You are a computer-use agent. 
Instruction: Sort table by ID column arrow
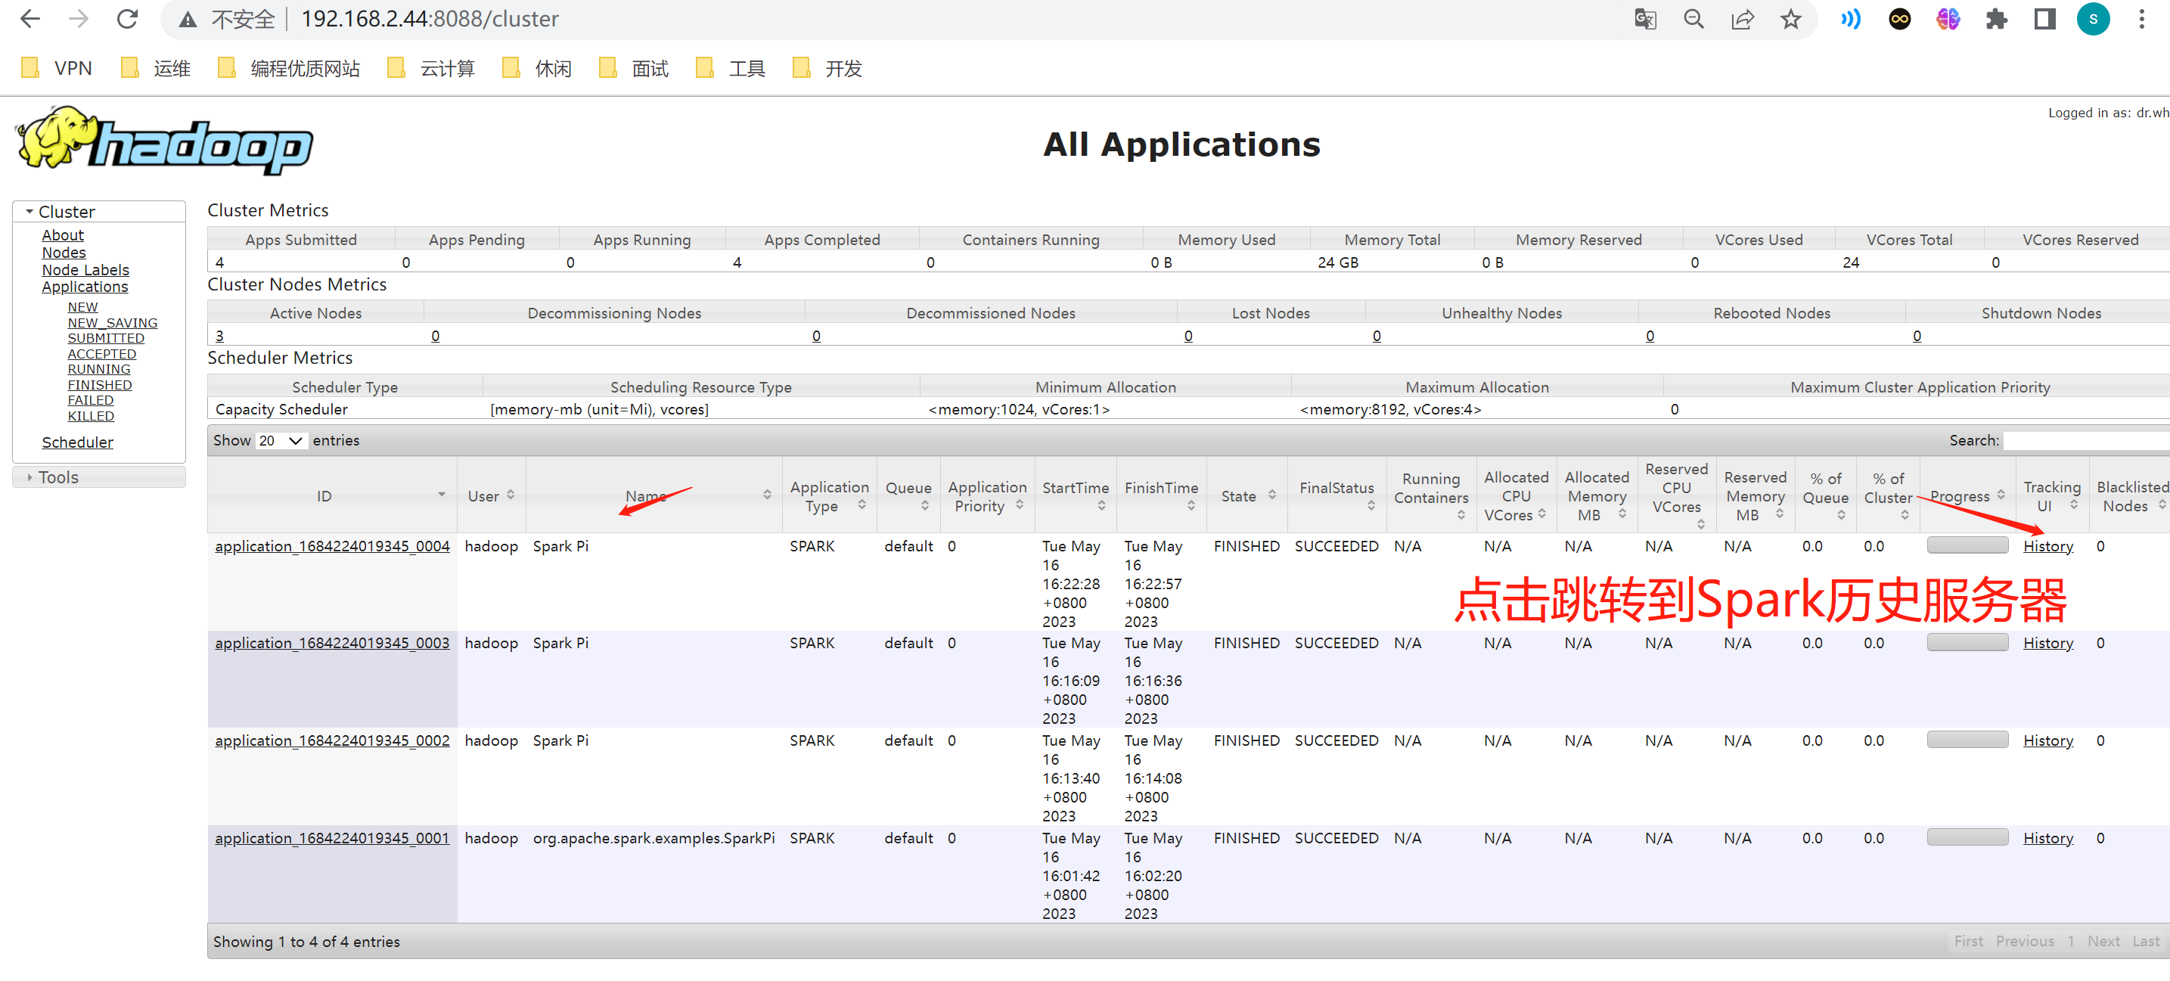pos(440,495)
